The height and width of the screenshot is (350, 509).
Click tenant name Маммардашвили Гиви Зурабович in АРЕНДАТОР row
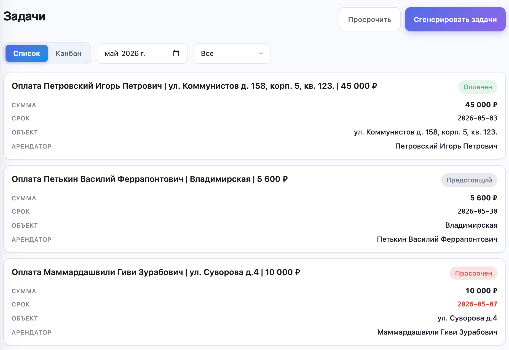click(437, 332)
